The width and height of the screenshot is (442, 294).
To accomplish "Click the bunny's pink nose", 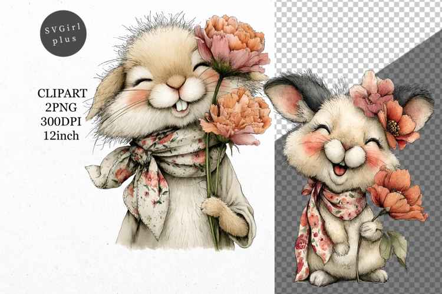I will coord(175,83).
